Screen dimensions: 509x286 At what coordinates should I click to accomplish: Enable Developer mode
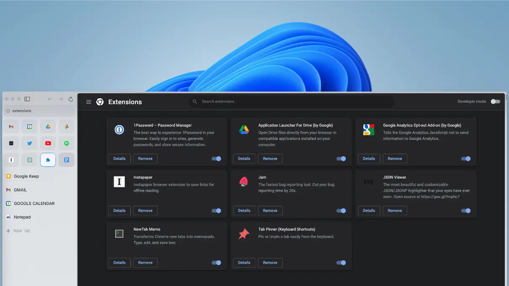(495, 101)
